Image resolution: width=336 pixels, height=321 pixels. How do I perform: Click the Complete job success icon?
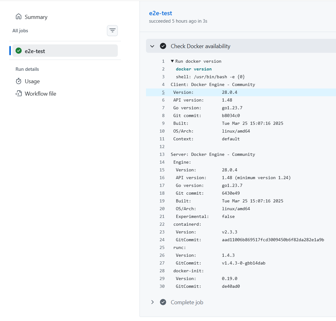pos(163,302)
